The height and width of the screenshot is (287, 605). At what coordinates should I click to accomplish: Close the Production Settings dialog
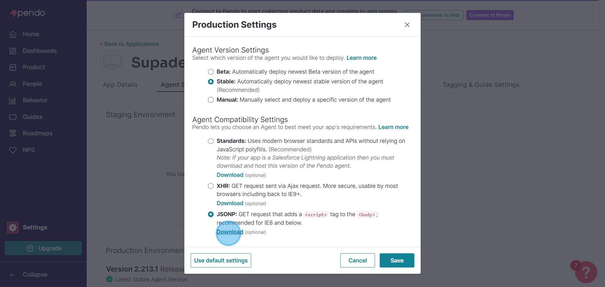click(407, 25)
